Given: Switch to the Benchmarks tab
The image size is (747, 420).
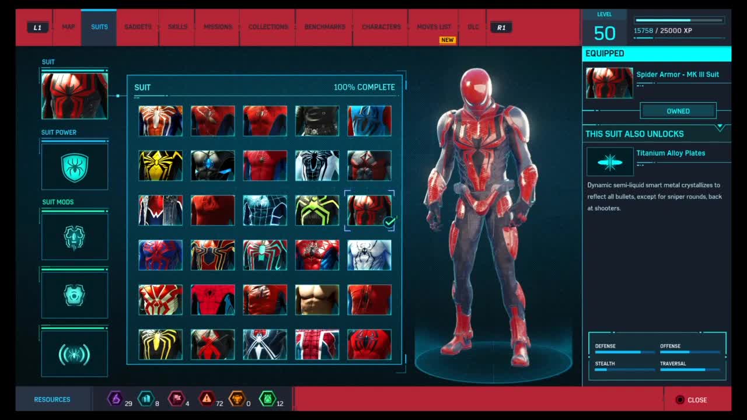Looking at the screenshot, I should click(324, 27).
